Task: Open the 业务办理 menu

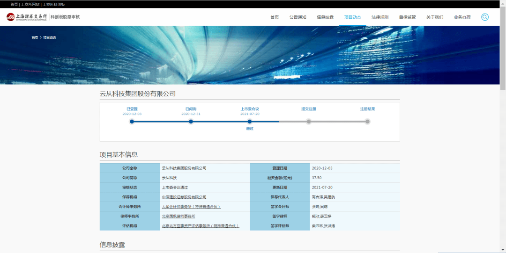Action: 462,17
